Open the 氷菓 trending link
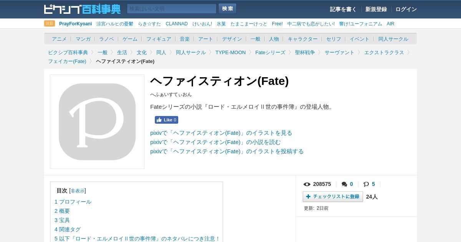Screen dimensions: 461x242 tap(221, 24)
